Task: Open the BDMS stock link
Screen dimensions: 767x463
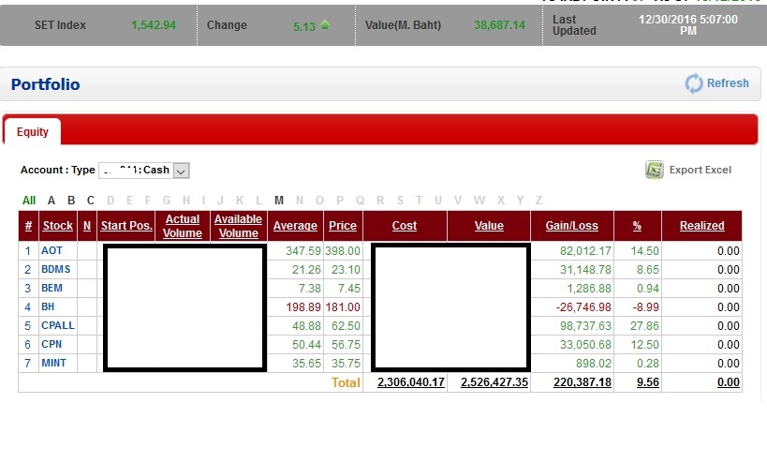Action: tap(56, 269)
